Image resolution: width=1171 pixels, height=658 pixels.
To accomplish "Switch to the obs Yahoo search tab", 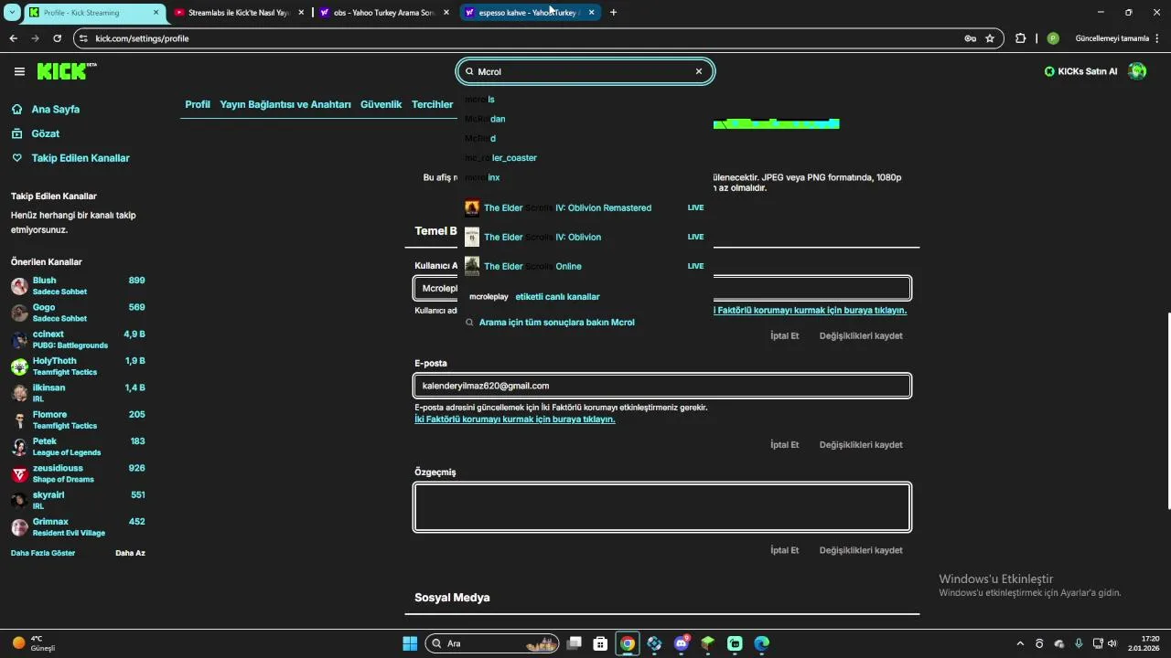I will point(382,13).
